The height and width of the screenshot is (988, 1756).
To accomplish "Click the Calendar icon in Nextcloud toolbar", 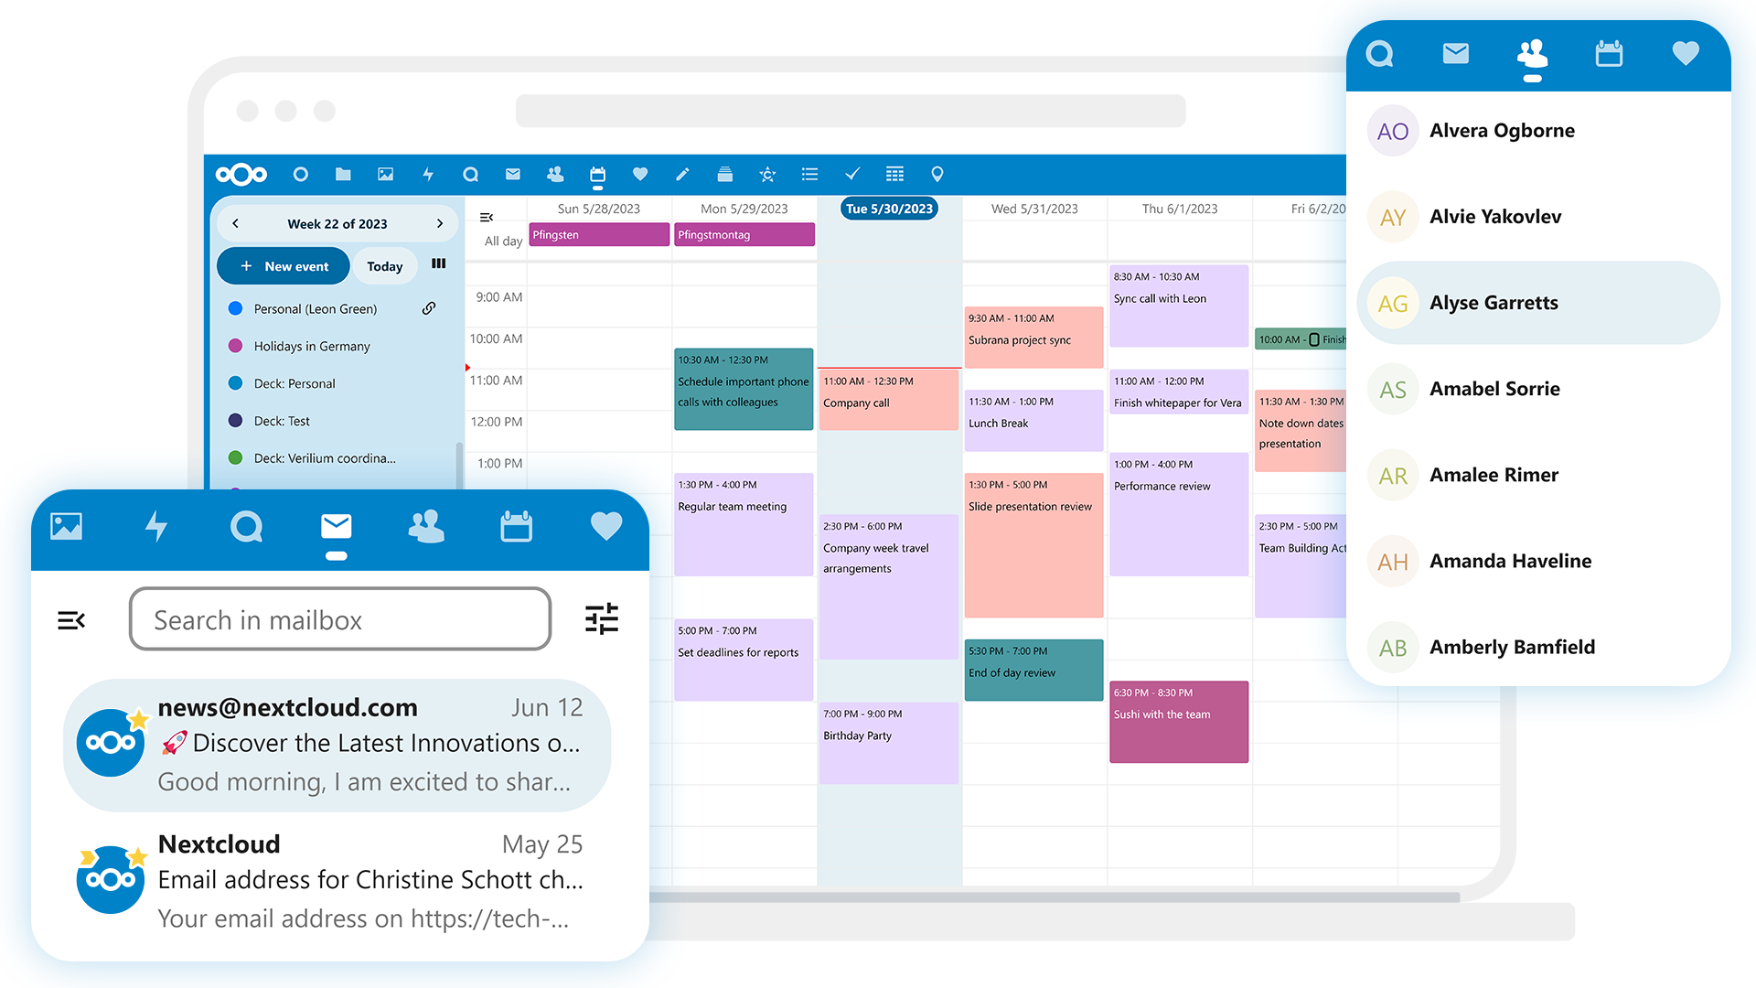I will pyautogui.click(x=597, y=174).
